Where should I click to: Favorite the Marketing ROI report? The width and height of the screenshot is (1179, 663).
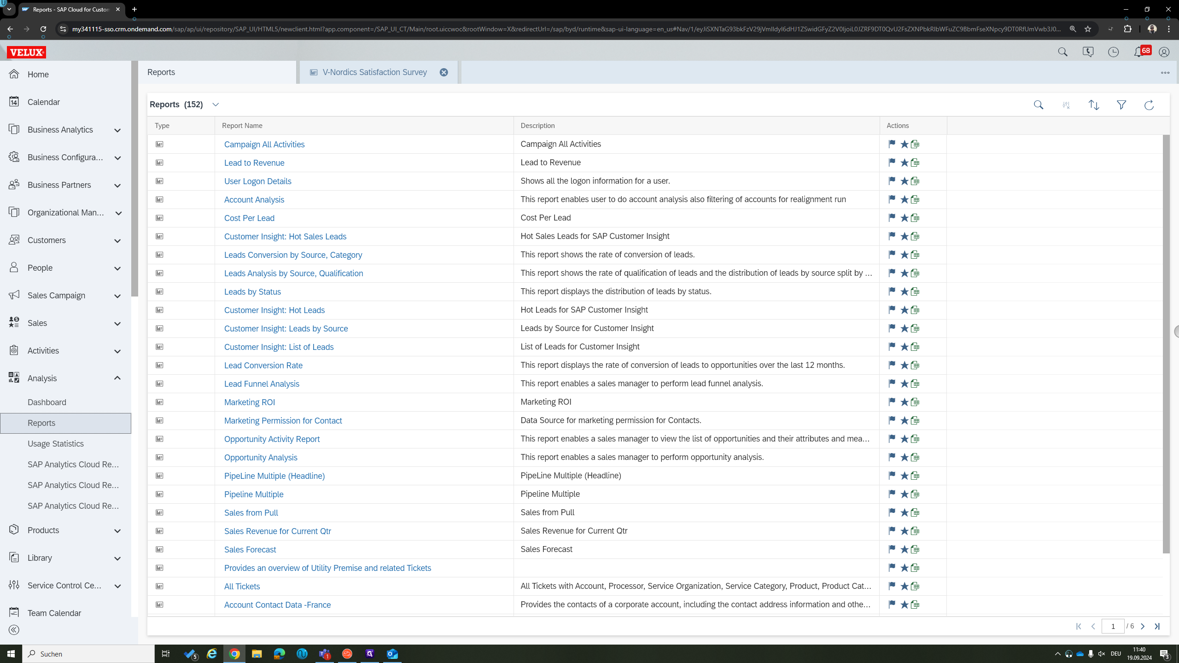(x=904, y=402)
